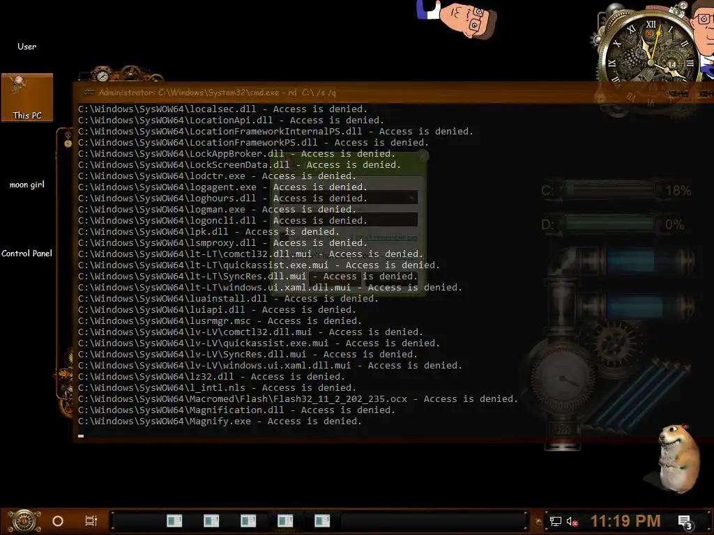
Task: Select the rightmost window icon on taskbar
Action: point(322,520)
